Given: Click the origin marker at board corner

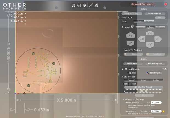Looking at the screenshot, I should 15,93.
